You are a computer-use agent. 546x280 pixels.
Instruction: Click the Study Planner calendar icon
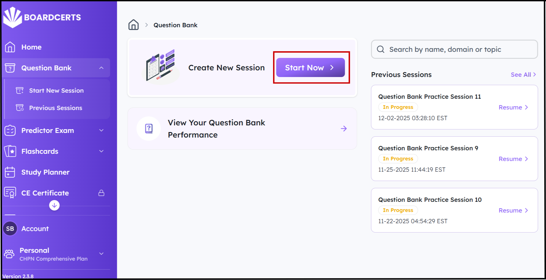(x=10, y=172)
